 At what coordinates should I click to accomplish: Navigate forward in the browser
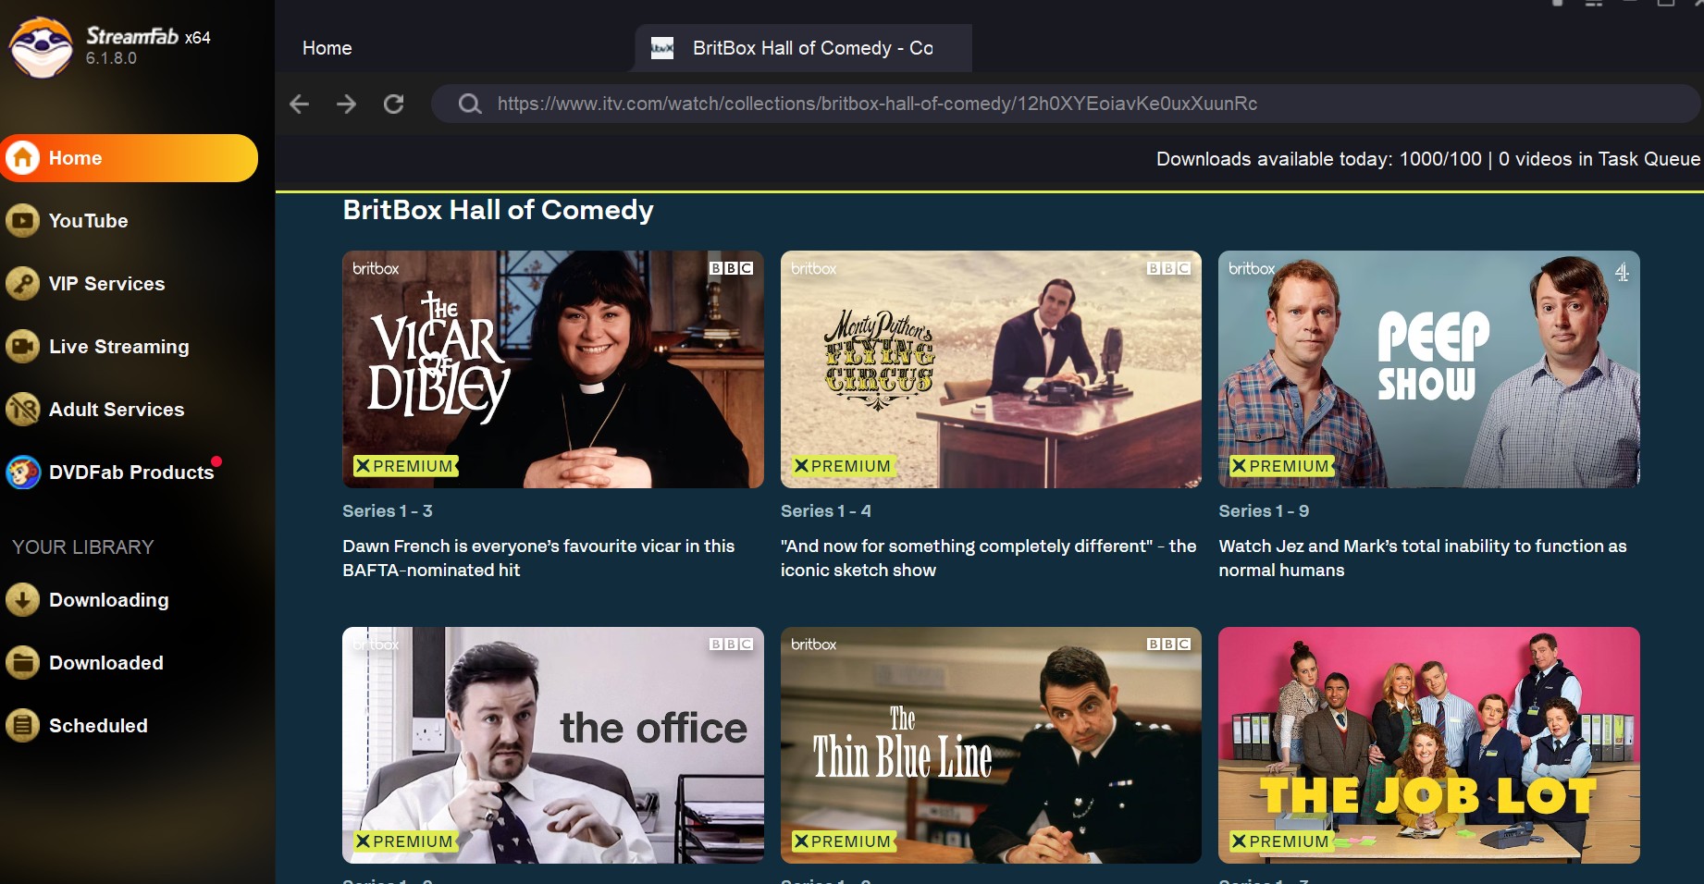tap(346, 104)
